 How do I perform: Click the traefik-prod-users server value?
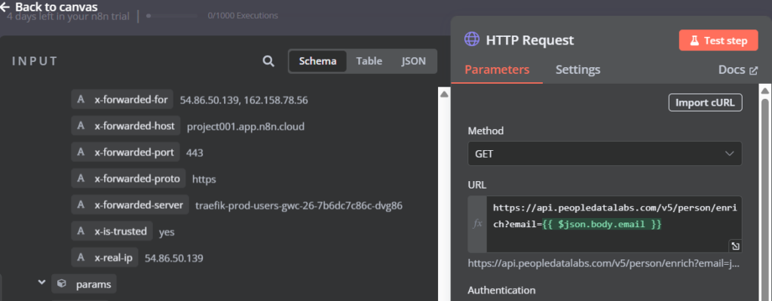pos(299,205)
